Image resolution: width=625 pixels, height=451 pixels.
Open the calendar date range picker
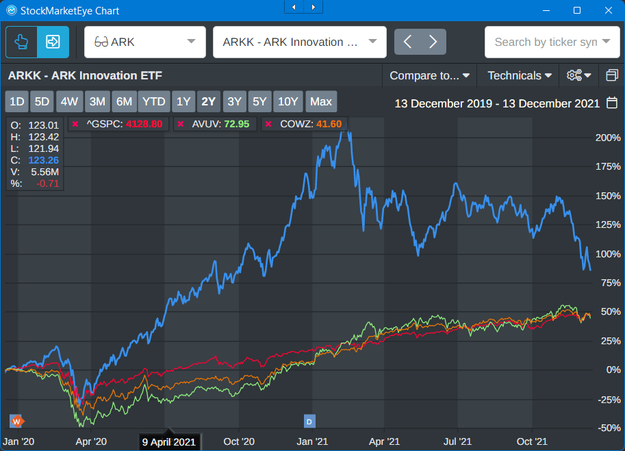pos(612,103)
